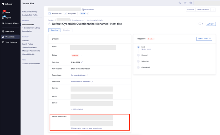Open the more options menu beside Generate report
This screenshot has width=220, height=135.
tap(213, 10)
